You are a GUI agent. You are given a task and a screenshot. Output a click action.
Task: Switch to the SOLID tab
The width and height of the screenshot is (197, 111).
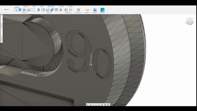point(17,6)
